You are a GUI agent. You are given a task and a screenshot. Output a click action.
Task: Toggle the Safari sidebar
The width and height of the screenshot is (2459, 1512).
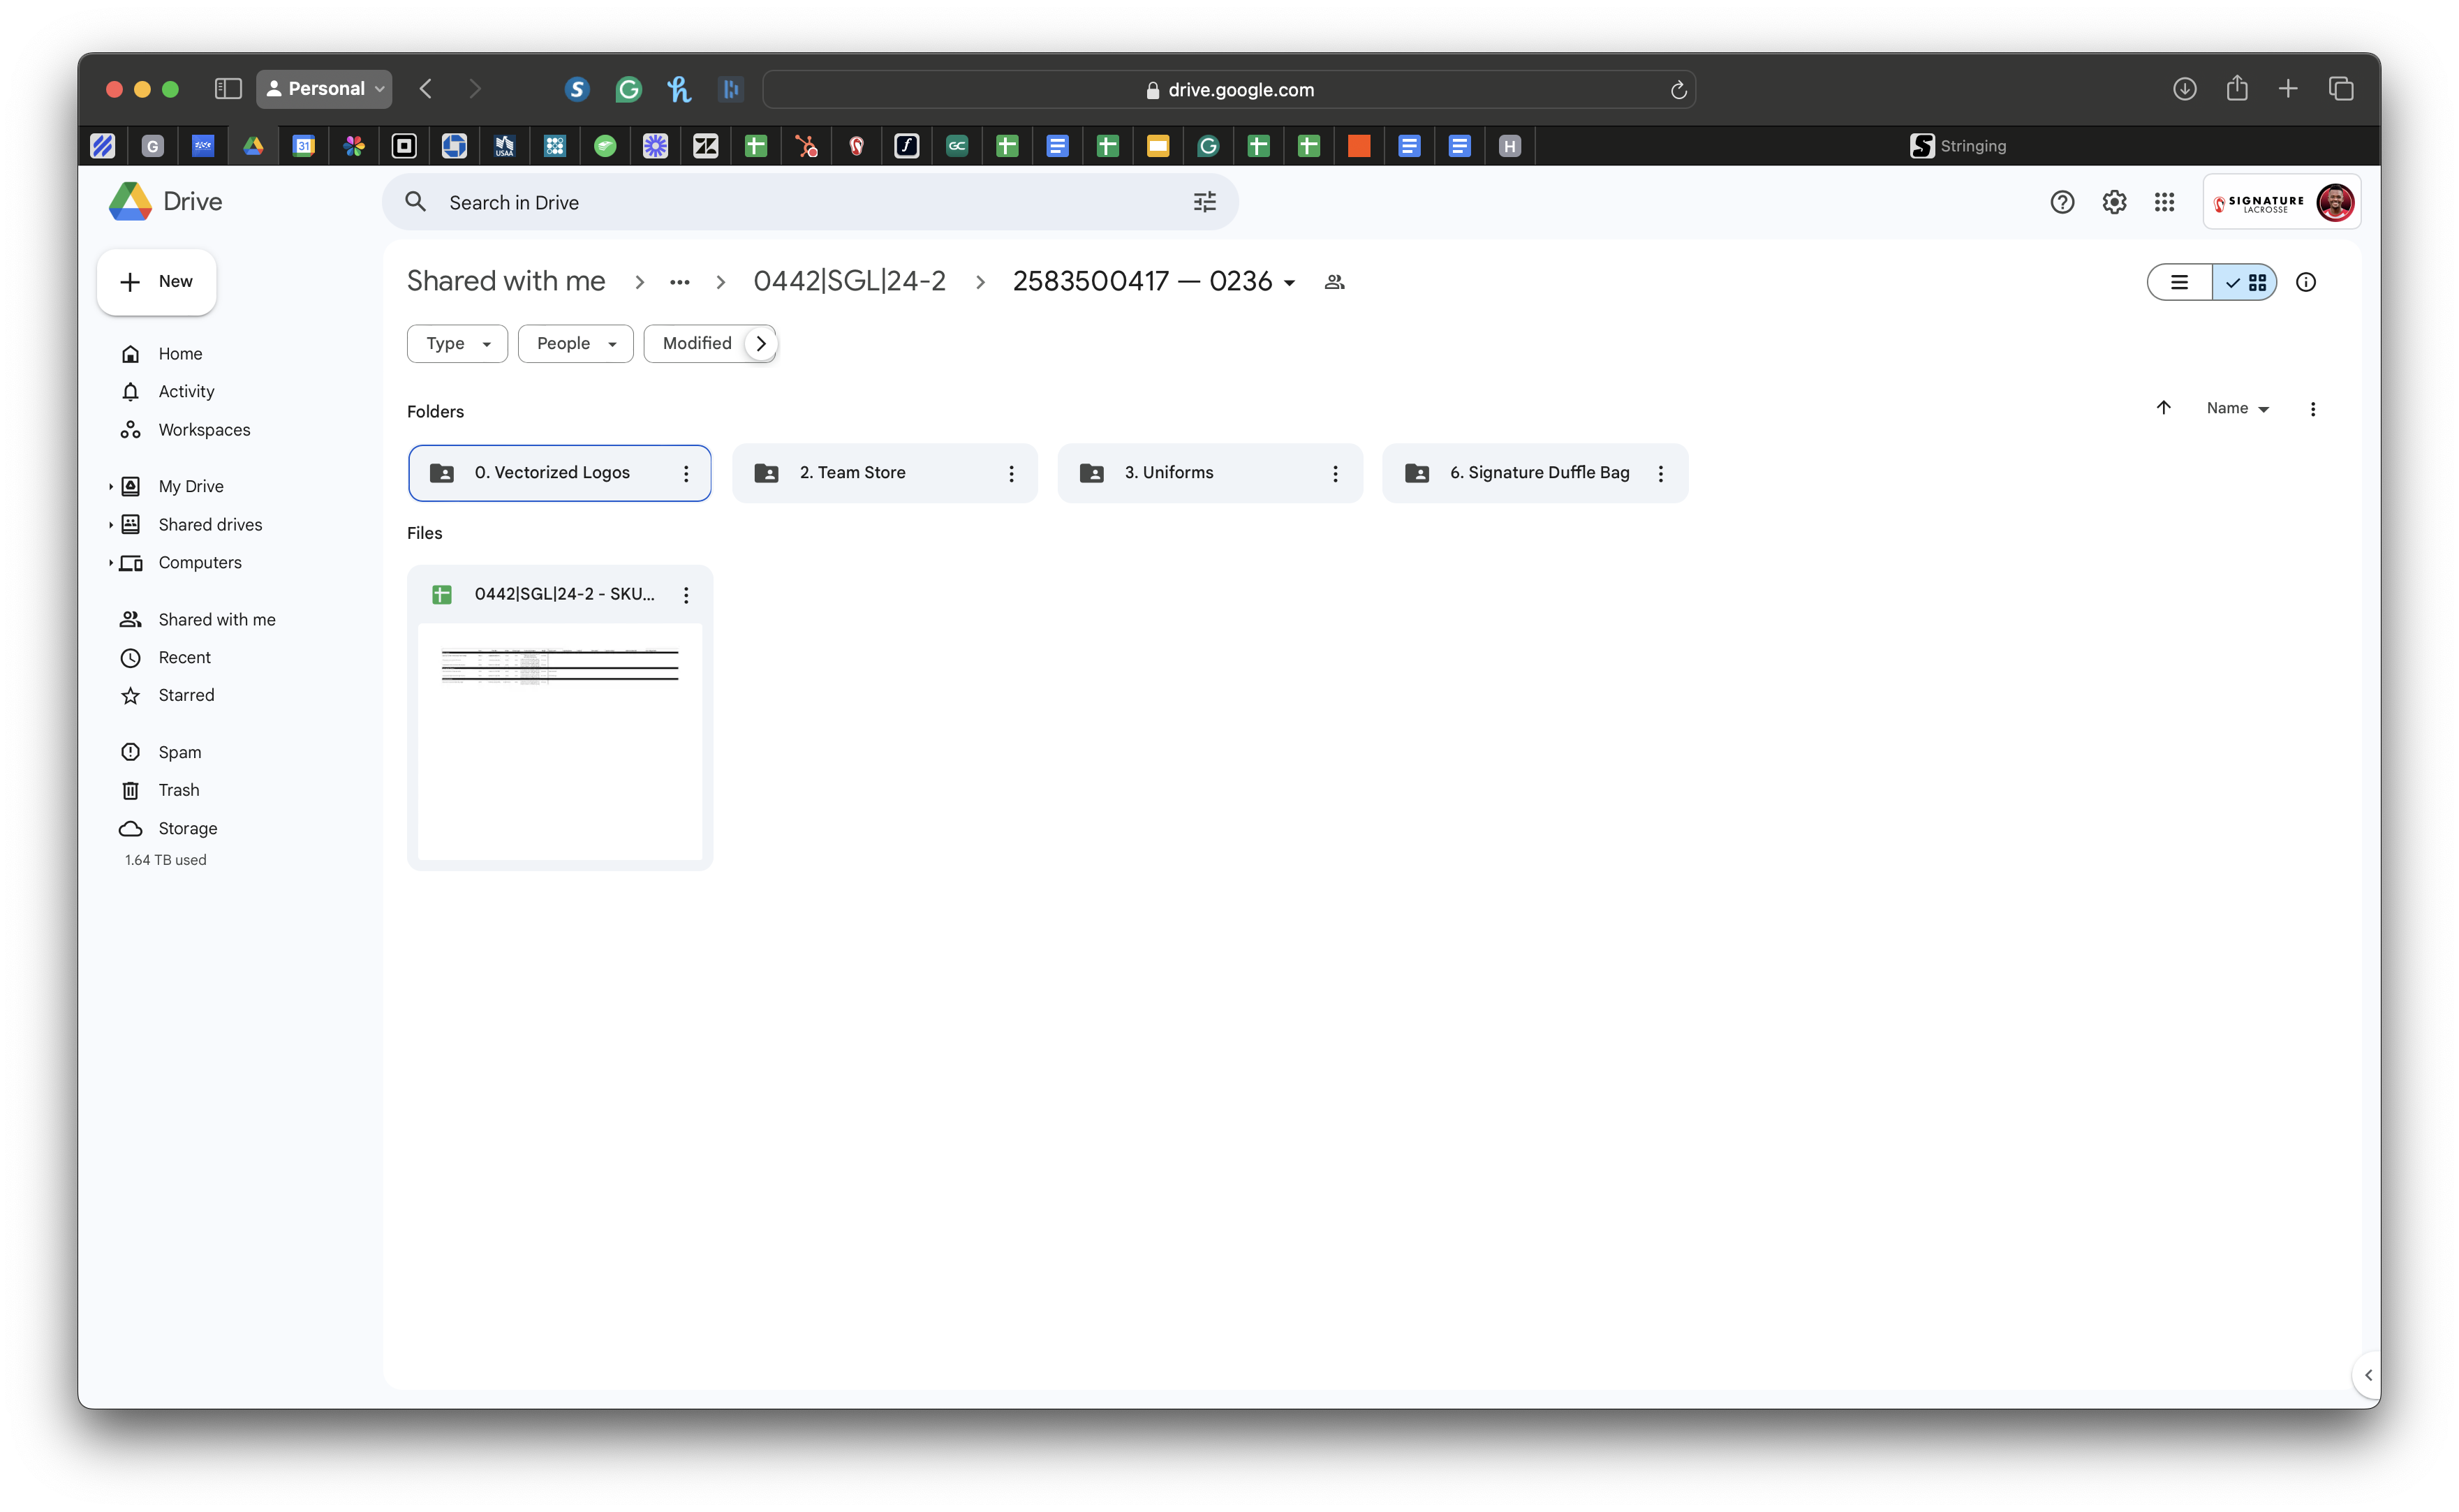[228, 89]
